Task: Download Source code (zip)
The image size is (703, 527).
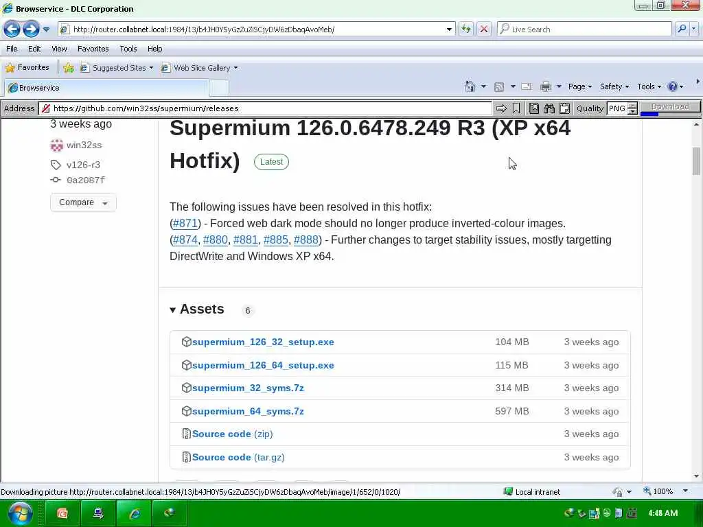Action: pos(232,434)
